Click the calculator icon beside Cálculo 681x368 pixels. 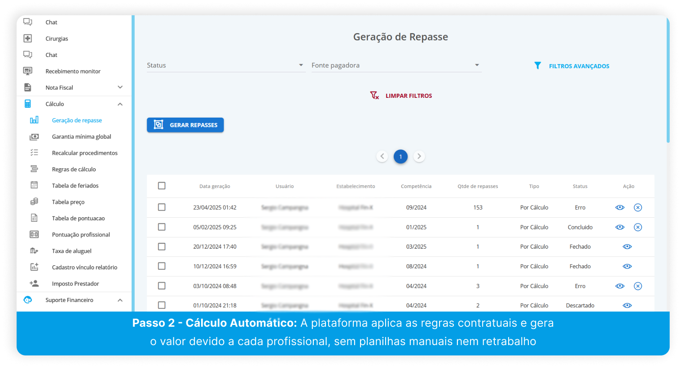tap(28, 104)
